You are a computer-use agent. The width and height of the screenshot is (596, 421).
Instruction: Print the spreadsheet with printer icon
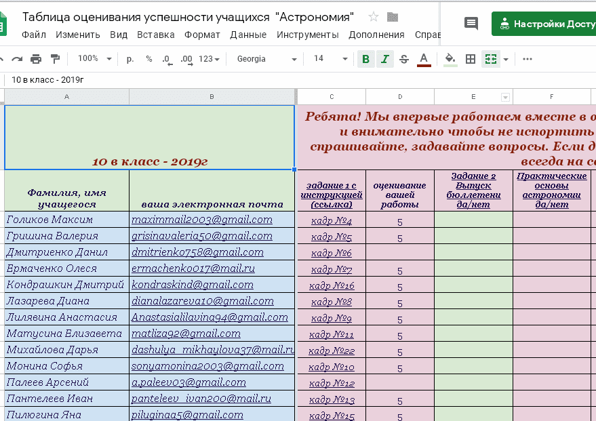[x=36, y=59]
